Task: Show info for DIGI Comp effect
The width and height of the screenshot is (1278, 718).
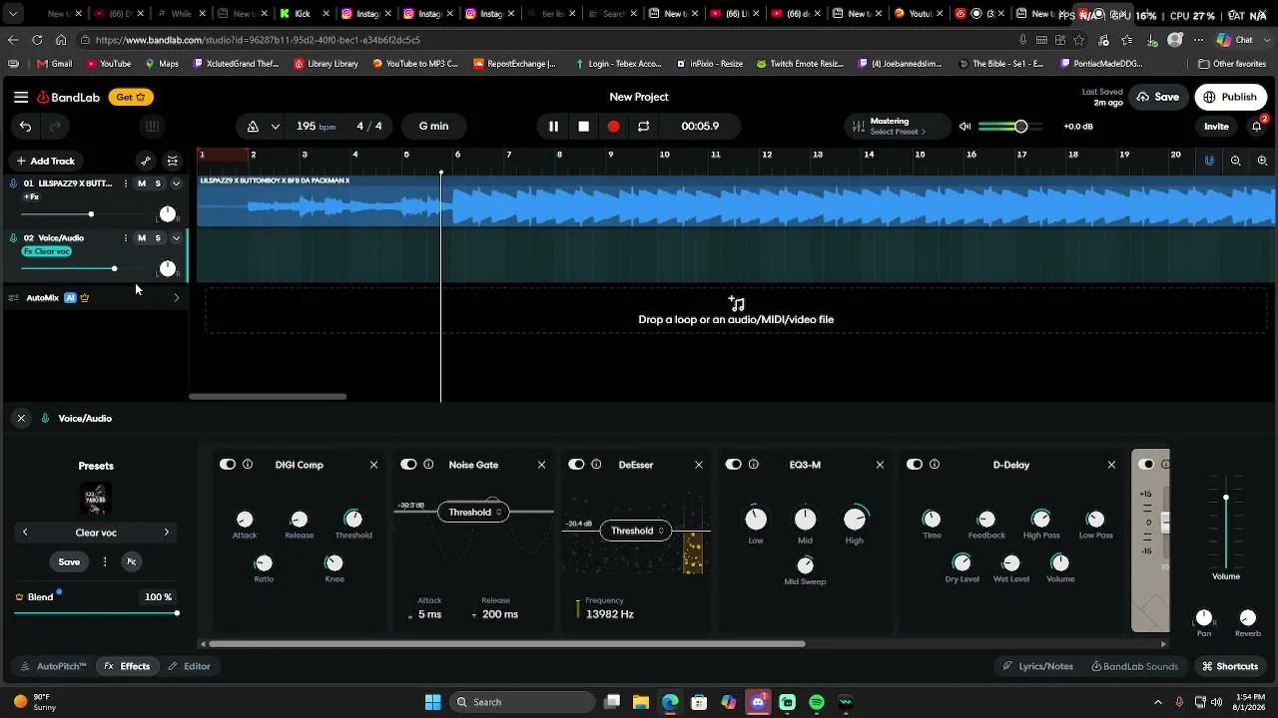Action: click(x=248, y=465)
